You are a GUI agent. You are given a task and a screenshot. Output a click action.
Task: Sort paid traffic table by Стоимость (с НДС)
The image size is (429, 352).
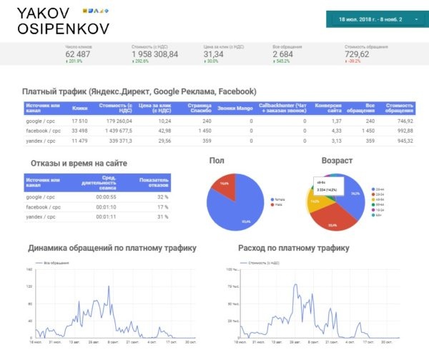115,108
